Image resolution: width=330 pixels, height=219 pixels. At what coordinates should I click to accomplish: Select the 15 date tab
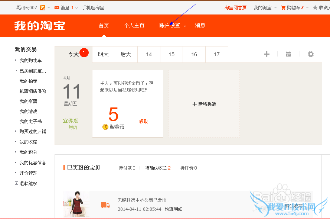(171, 54)
